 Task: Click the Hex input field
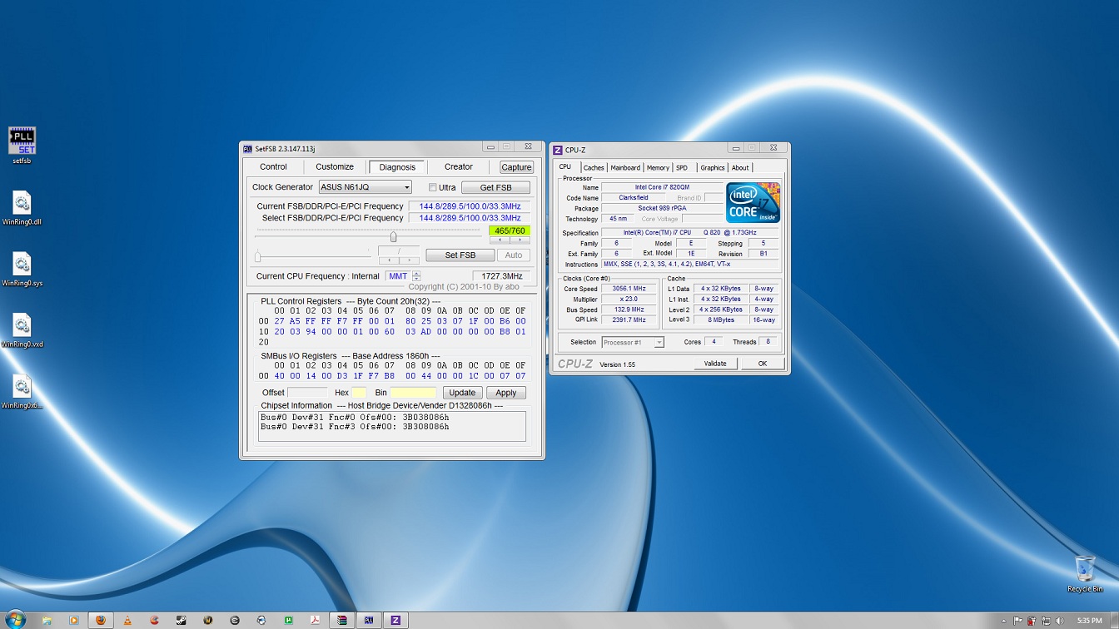359,393
